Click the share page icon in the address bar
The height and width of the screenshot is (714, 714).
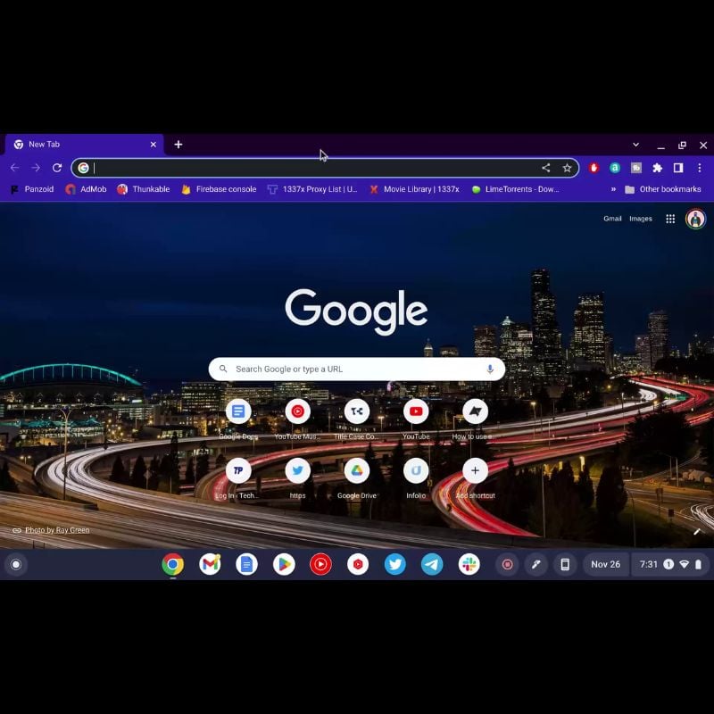tap(546, 168)
